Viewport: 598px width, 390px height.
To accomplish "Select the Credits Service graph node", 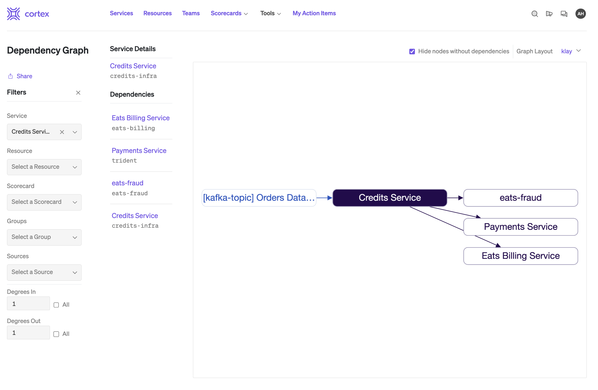I will (390, 198).
